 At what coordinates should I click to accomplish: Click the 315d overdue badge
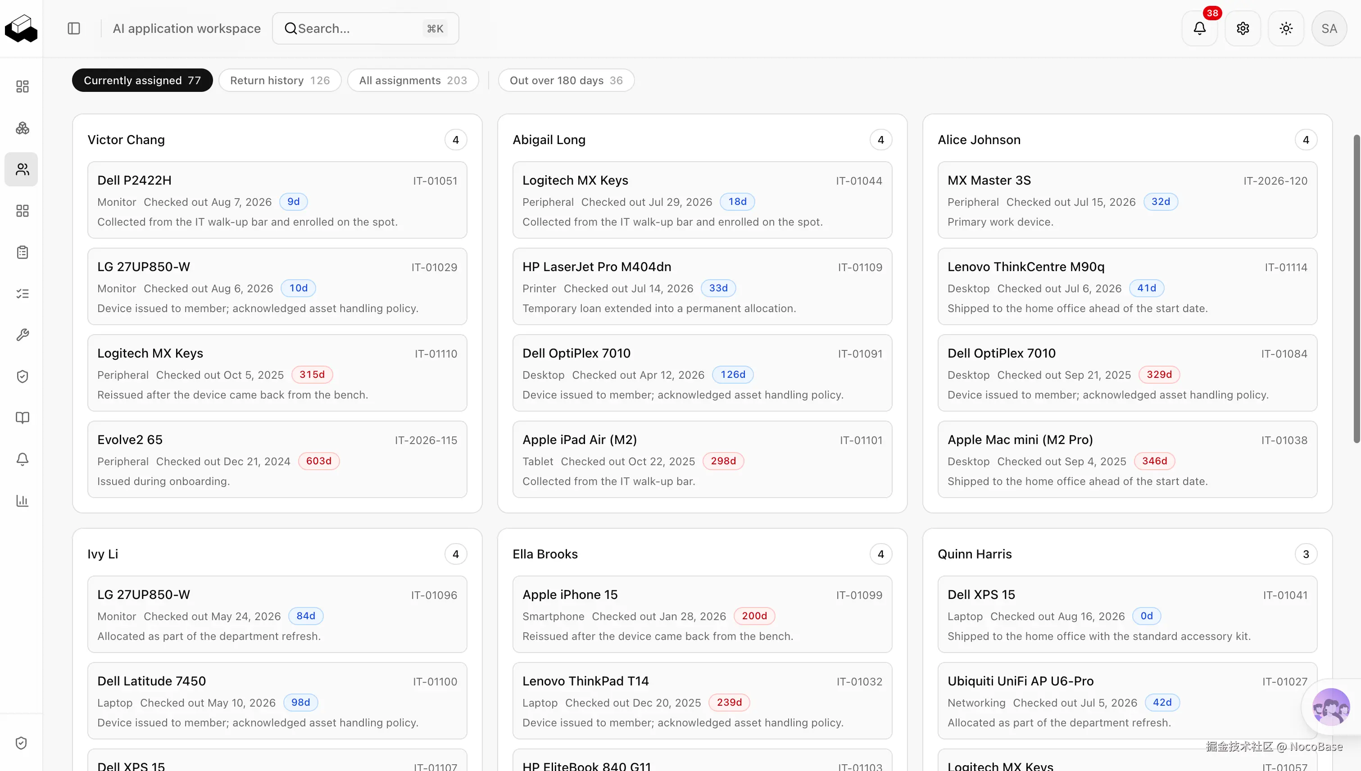(x=312, y=375)
